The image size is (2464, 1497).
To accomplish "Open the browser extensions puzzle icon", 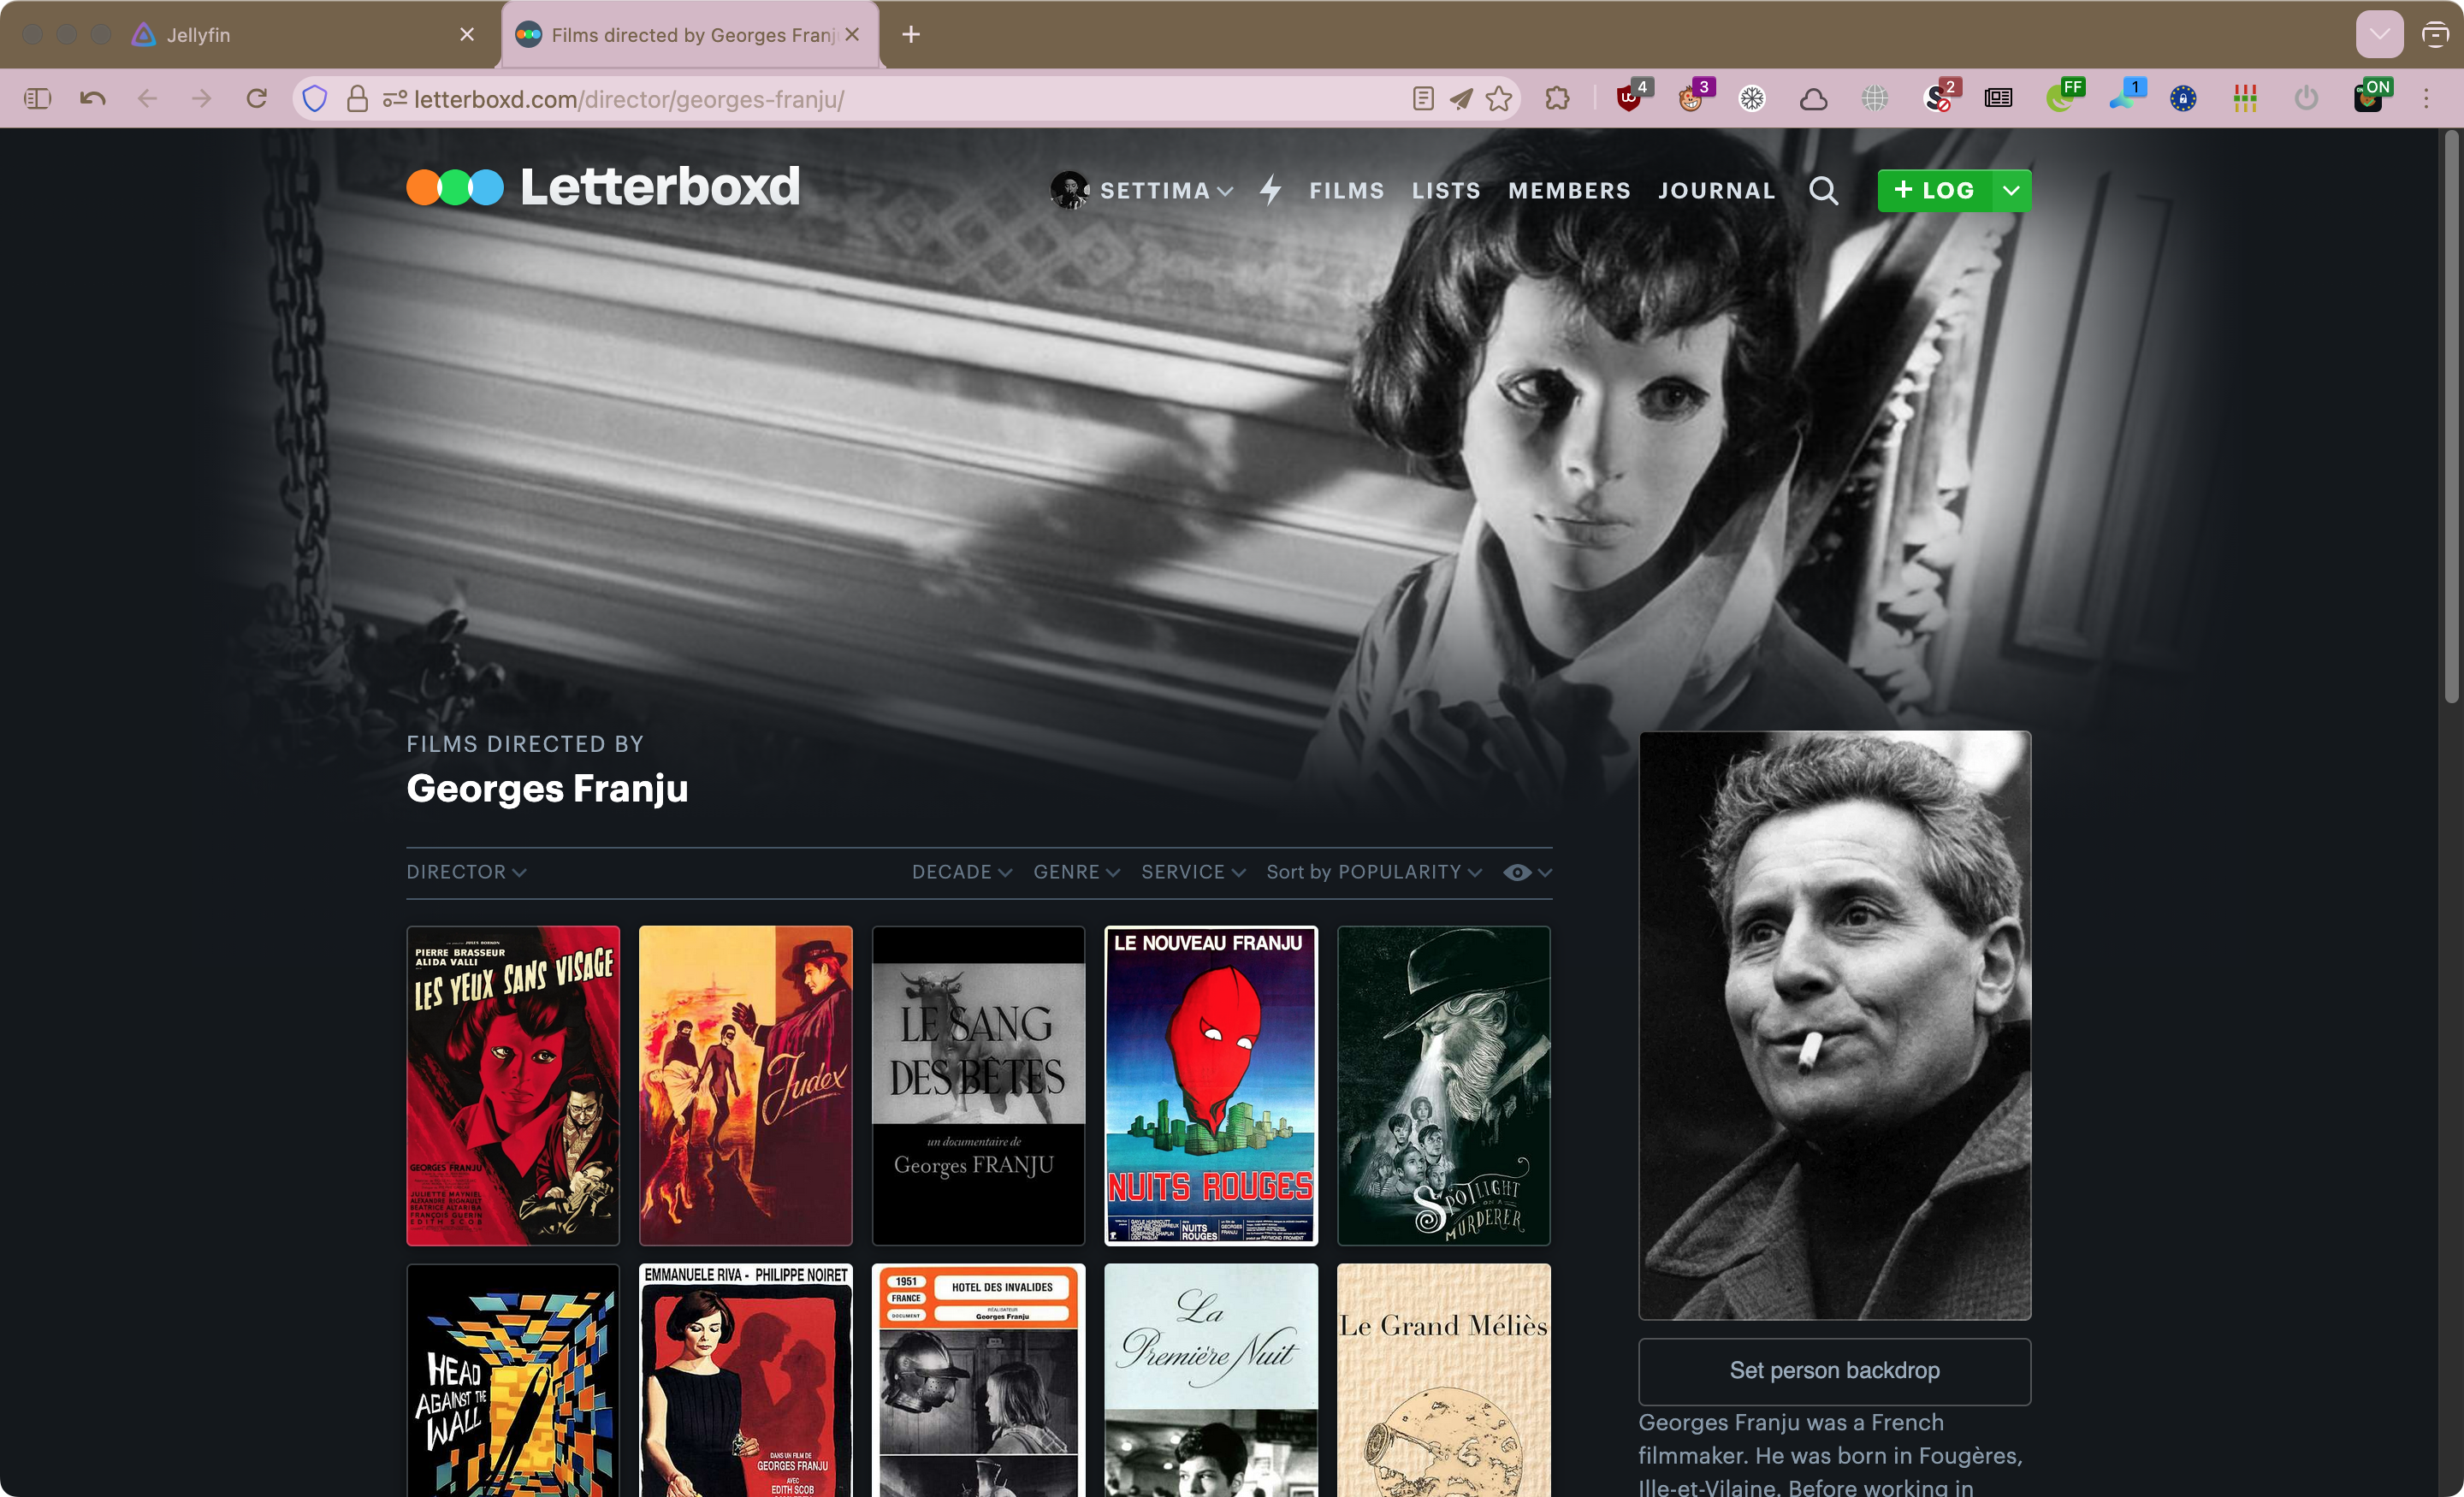I will [x=1557, y=98].
